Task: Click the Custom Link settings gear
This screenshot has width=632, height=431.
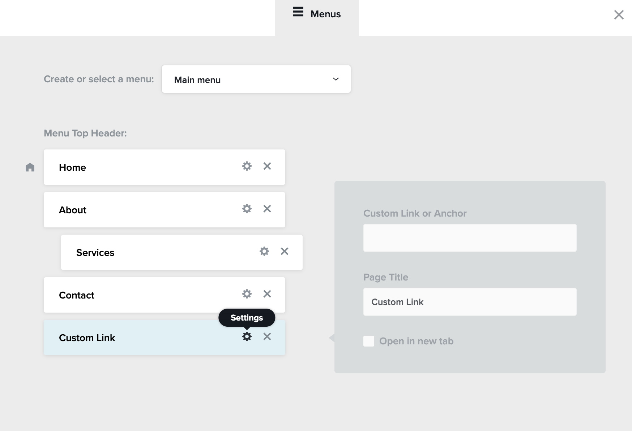Action: point(247,336)
